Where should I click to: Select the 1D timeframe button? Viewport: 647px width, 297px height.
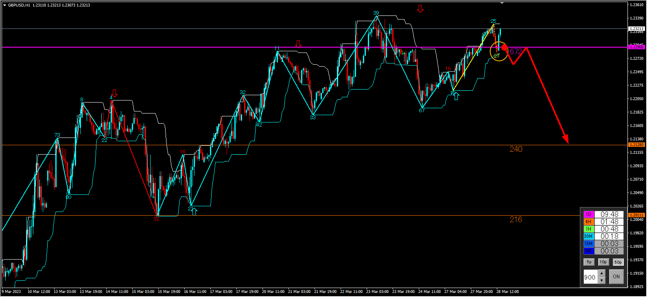tap(588, 214)
